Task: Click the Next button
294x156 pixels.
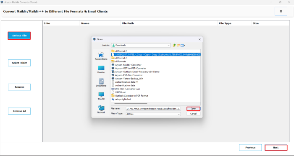Action: coord(276,148)
